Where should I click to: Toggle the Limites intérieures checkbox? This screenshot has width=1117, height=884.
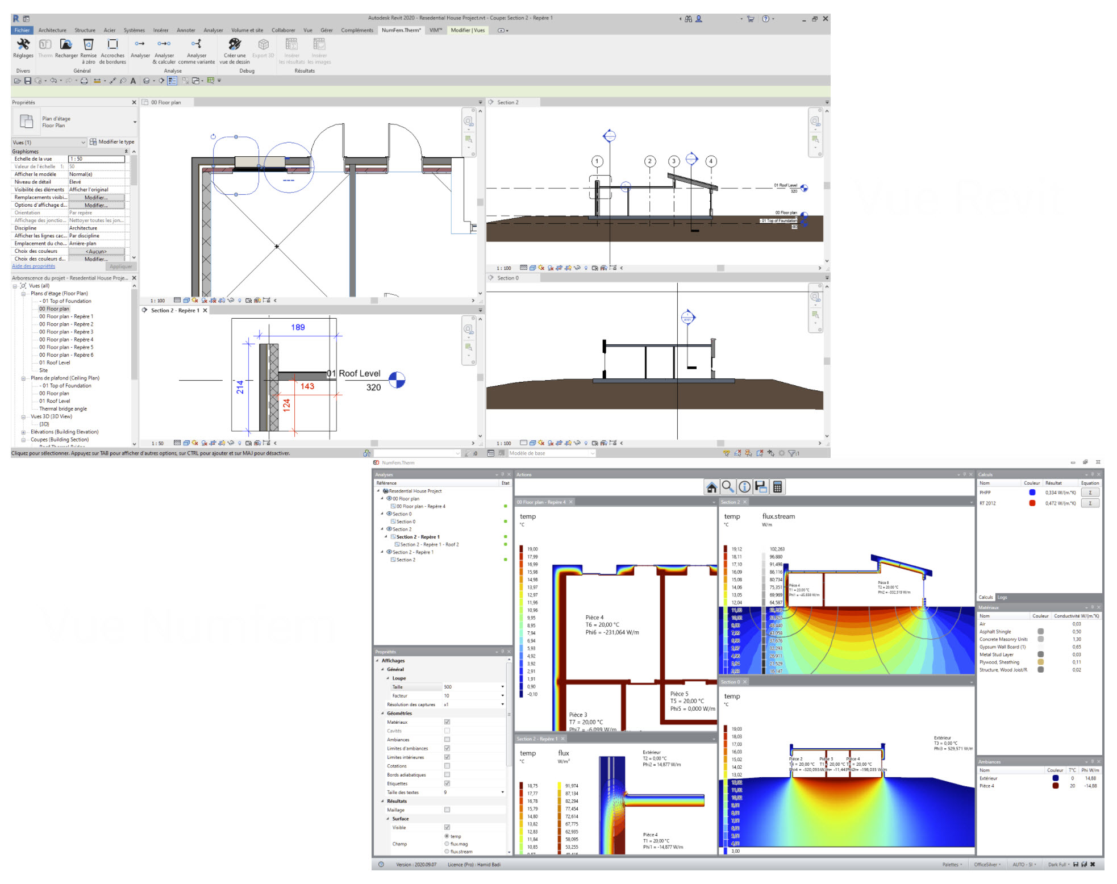[447, 757]
